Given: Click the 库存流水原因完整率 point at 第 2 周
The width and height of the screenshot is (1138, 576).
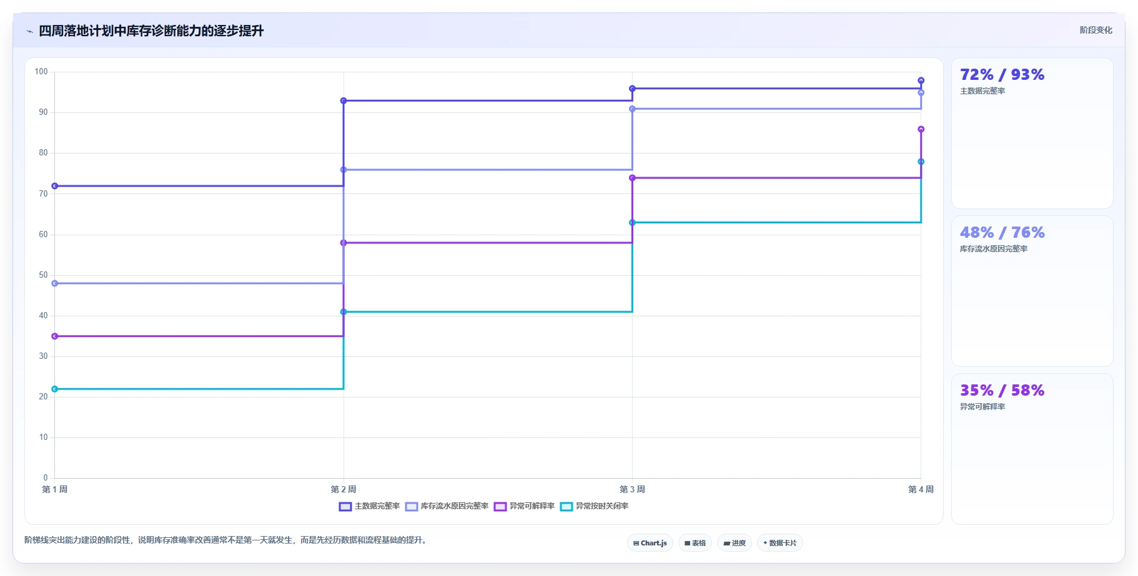Looking at the screenshot, I should [344, 170].
